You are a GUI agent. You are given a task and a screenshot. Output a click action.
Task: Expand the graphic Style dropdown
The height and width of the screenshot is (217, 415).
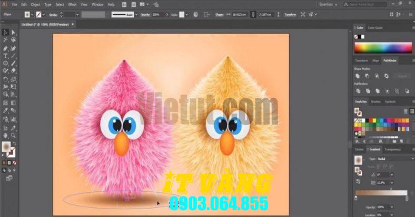[187, 15]
